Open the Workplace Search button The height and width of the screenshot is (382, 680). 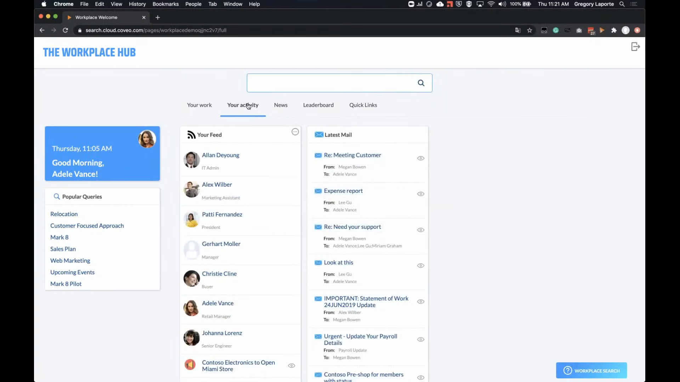[x=591, y=370]
